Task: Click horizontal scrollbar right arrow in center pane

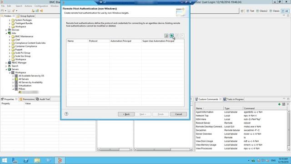Action: pos(191,149)
